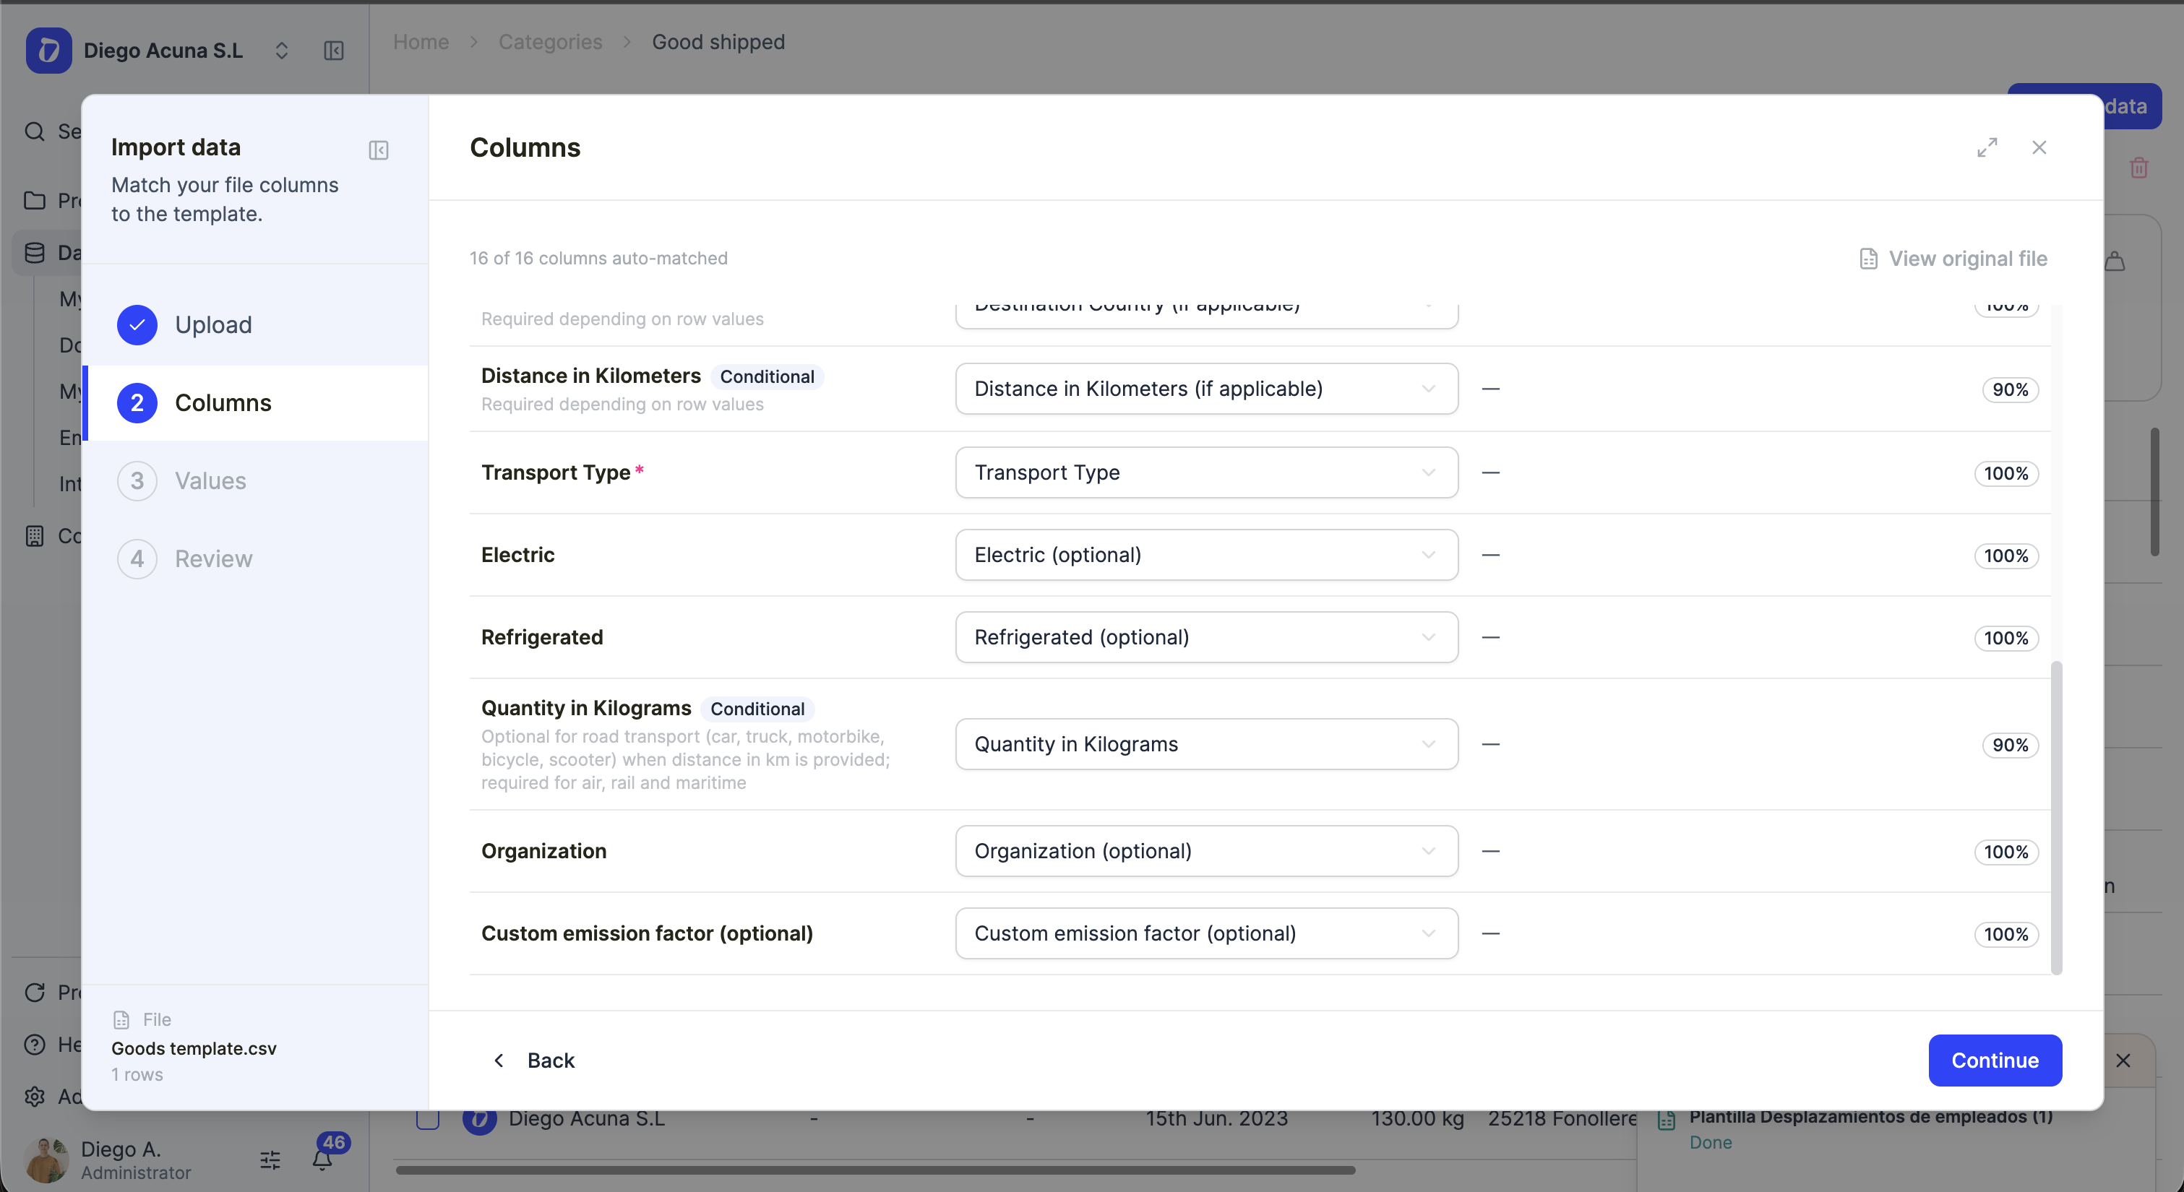Open View original file link
The image size is (2184, 1192).
1953,259
